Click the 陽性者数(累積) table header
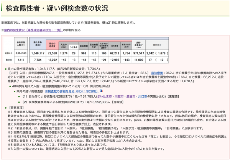 (38, 44)
